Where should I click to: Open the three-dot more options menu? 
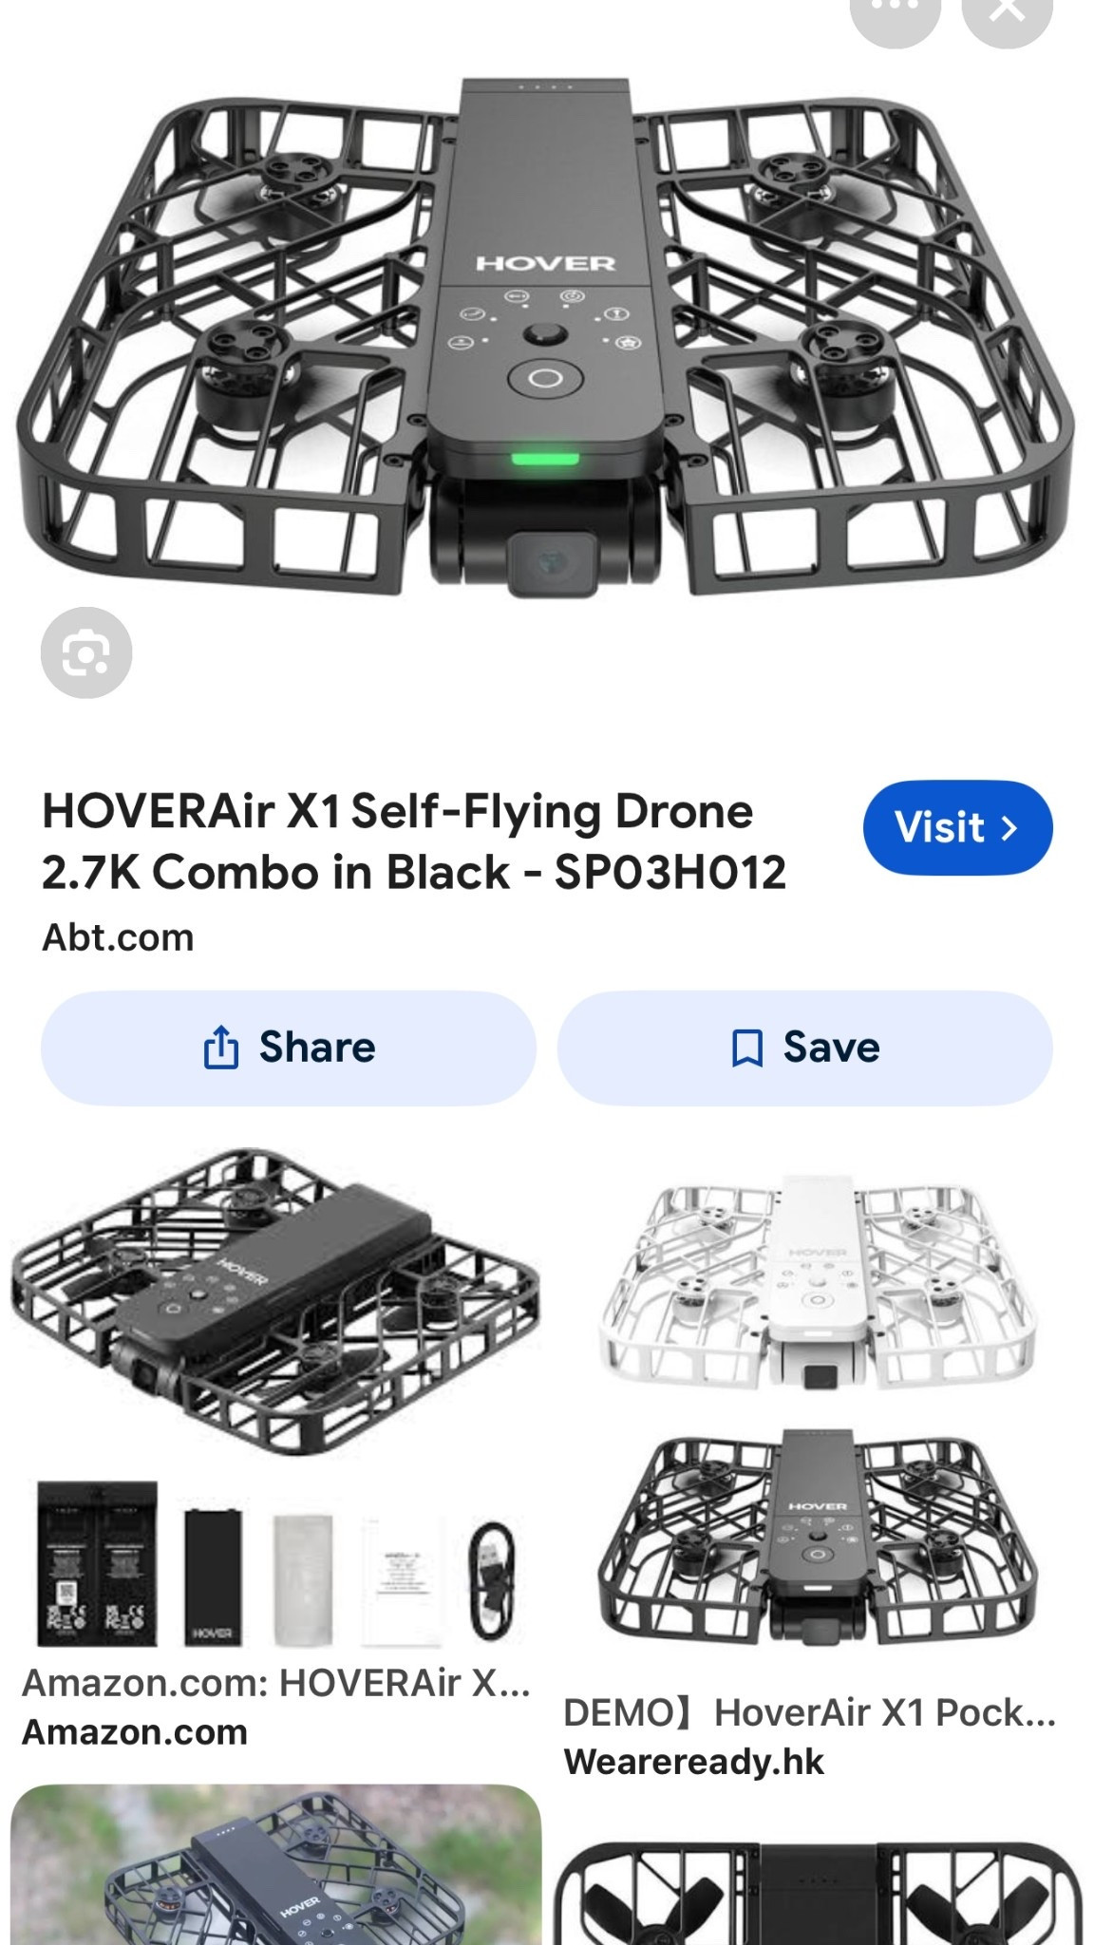click(896, 13)
